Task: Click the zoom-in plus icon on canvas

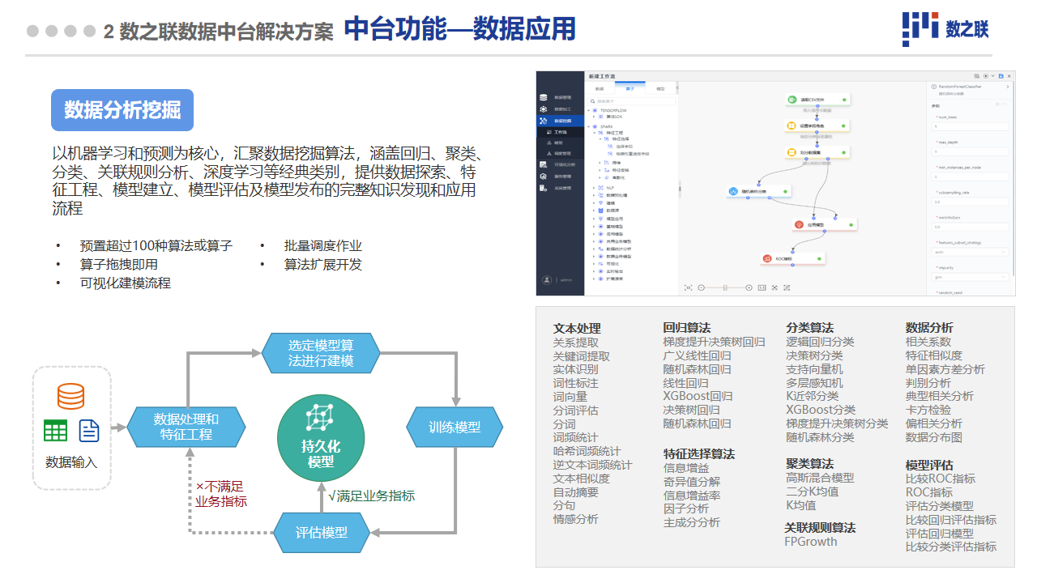Action: tap(749, 287)
